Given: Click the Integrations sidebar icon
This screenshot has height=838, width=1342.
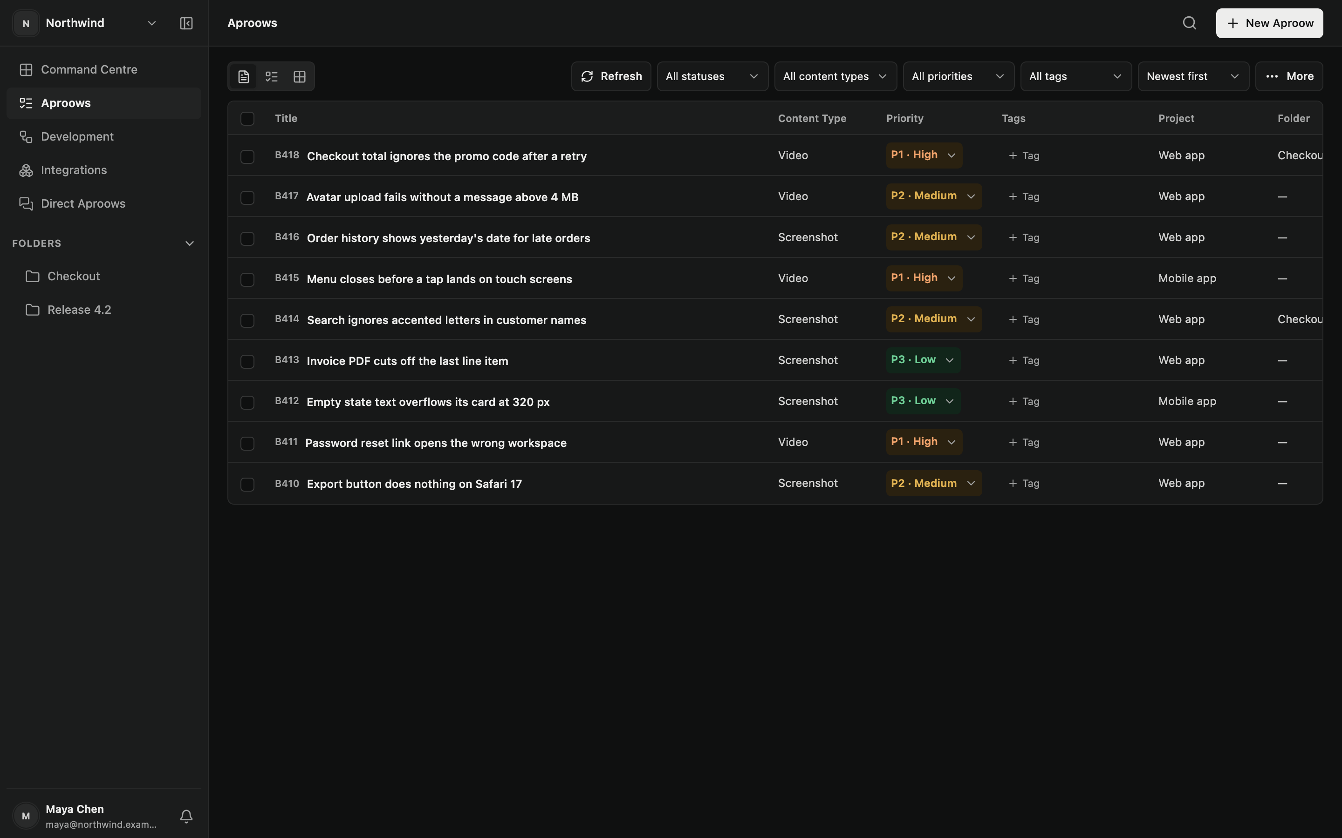Looking at the screenshot, I should (x=26, y=170).
